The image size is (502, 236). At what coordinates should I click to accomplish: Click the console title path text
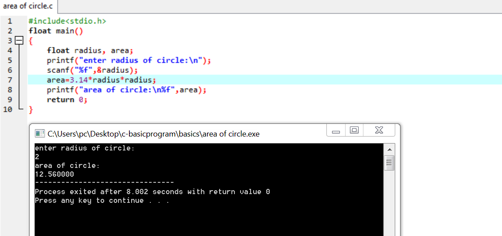pos(154,134)
